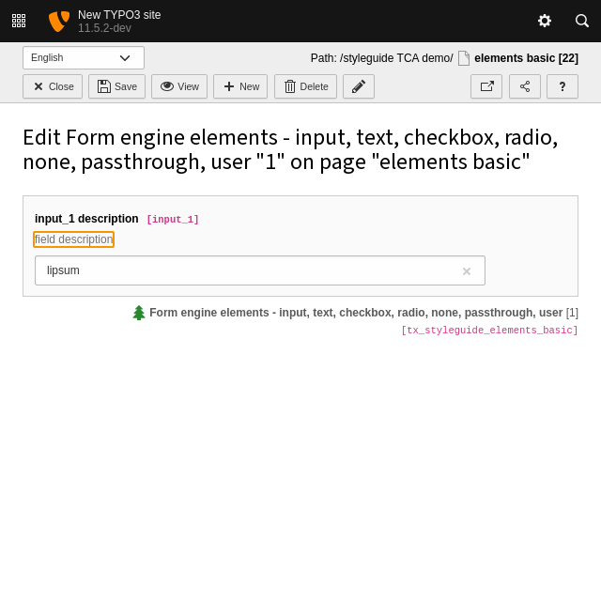The image size is (601, 601).
Task: Click the green tree record icon
Action: point(139,313)
